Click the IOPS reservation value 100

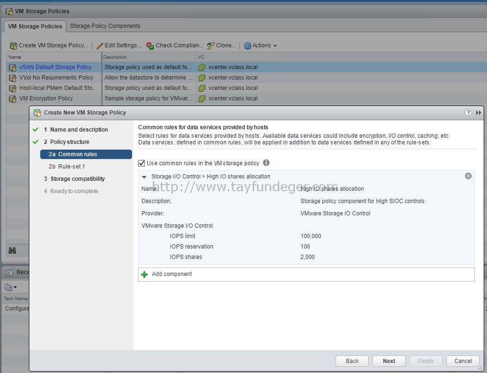pyautogui.click(x=305, y=247)
